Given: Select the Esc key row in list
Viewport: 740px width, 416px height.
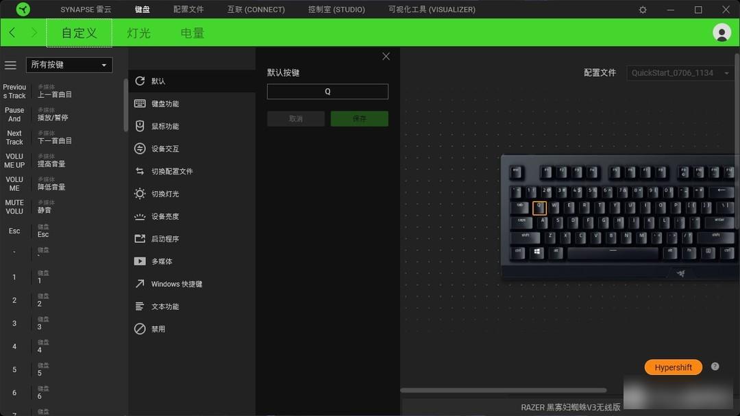Looking at the screenshot, I should pyautogui.click(x=63, y=231).
